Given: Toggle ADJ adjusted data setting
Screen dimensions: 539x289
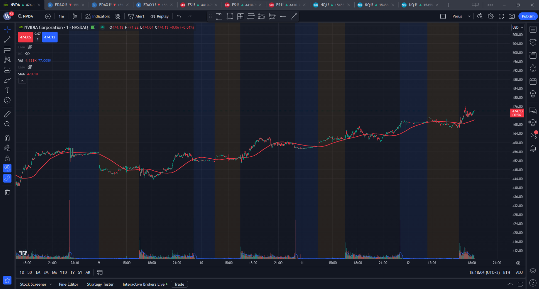Looking at the screenshot, I should [519, 272].
